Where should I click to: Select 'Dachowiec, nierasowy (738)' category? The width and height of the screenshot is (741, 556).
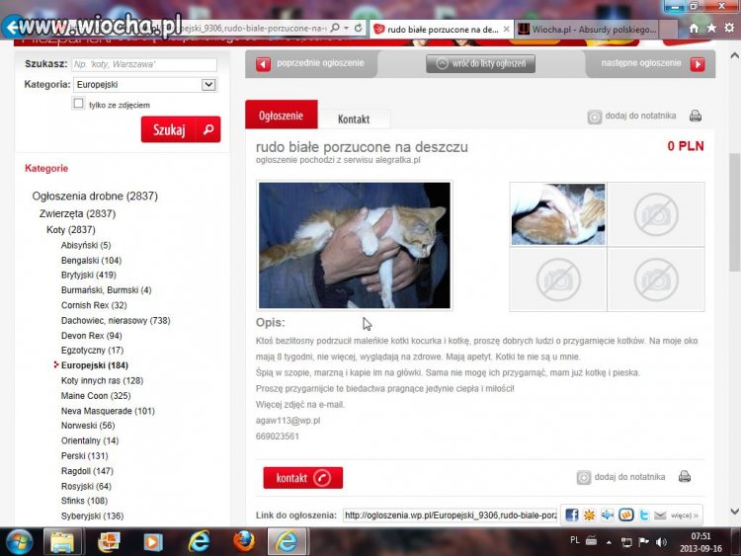[116, 321]
